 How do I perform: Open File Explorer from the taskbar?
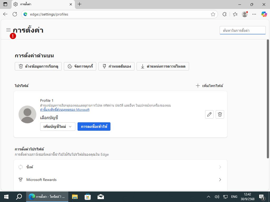point(75,196)
